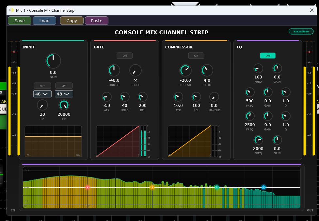Click the EQ 500 FREQ knob
Screen dimensions: 319x221
pos(250,92)
